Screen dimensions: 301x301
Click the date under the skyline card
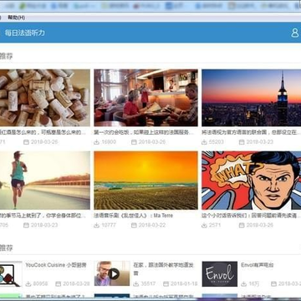260,142
